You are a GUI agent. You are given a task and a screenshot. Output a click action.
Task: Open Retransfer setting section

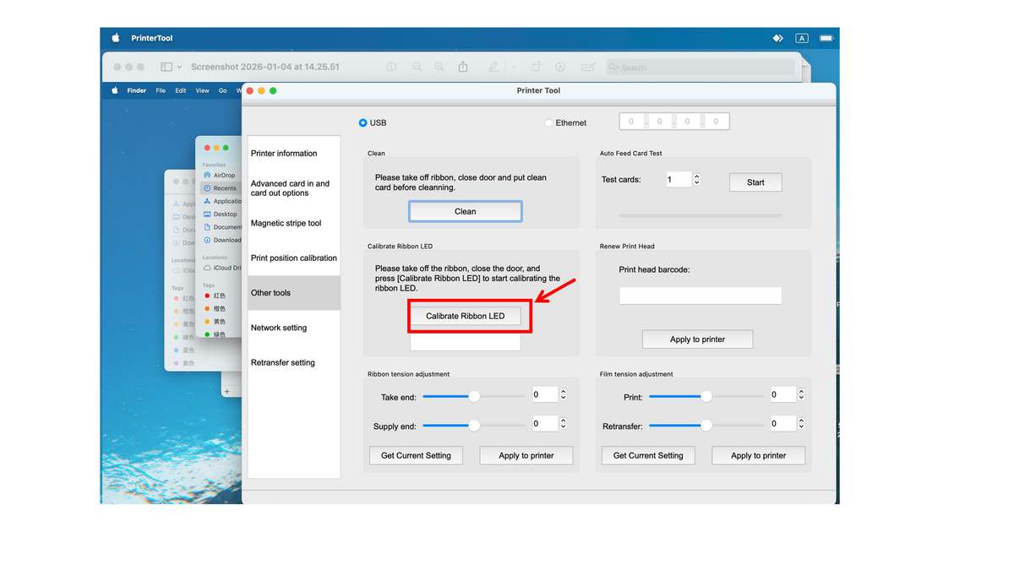294,362
